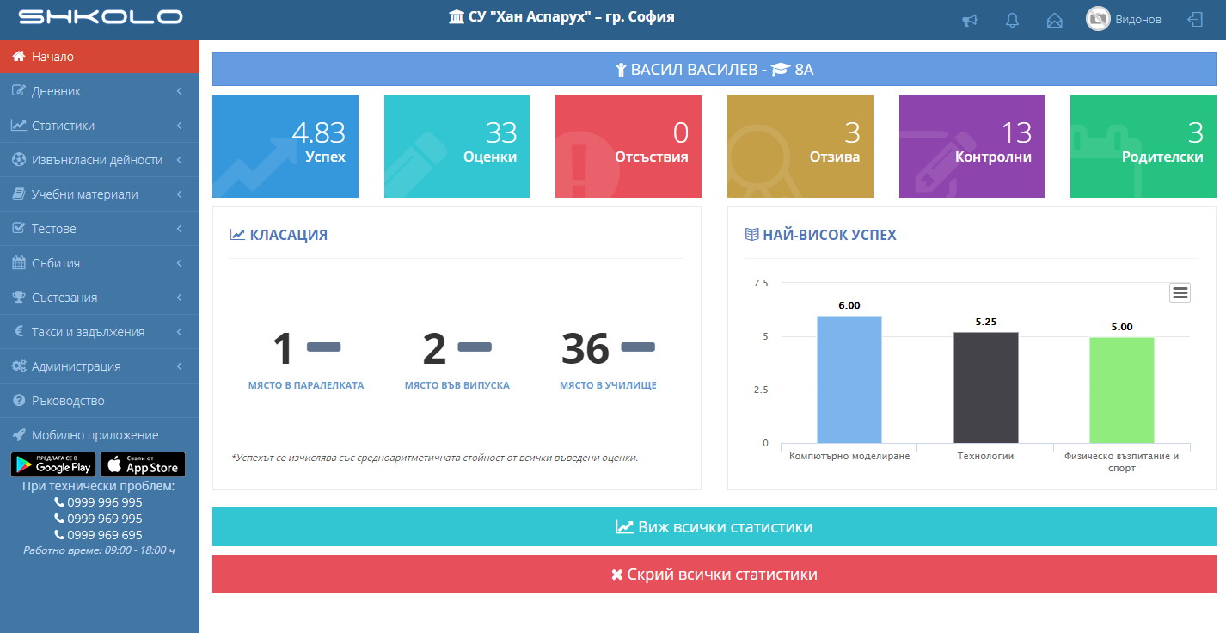Open the chart hamburger menu icon
Image resolution: width=1226 pixels, height=633 pixels.
pyautogui.click(x=1180, y=293)
